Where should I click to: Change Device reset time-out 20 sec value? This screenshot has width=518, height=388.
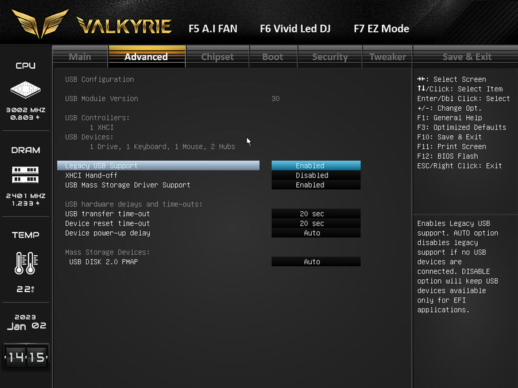pos(316,223)
